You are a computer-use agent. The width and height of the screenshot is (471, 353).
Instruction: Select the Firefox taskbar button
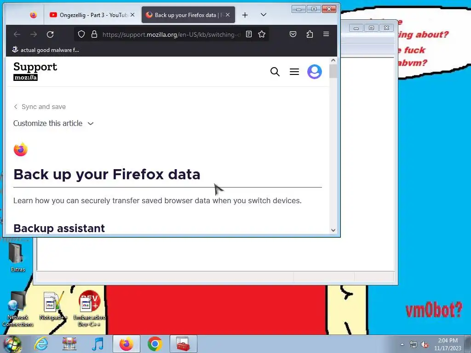(126, 344)
